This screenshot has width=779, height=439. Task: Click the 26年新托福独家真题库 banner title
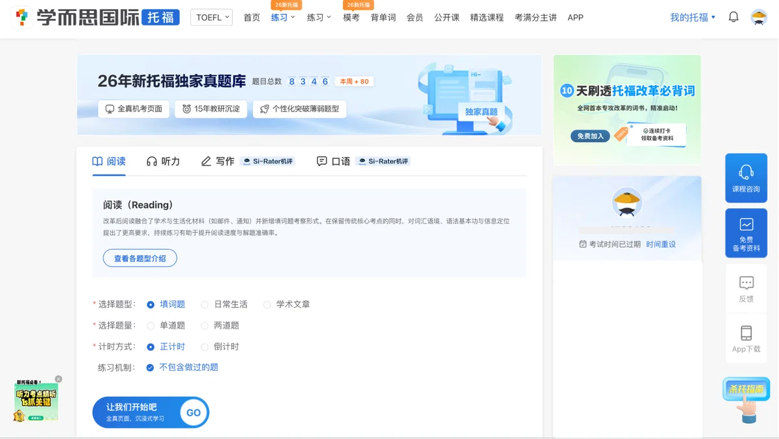pyautogui.click(x=172, y=81)
